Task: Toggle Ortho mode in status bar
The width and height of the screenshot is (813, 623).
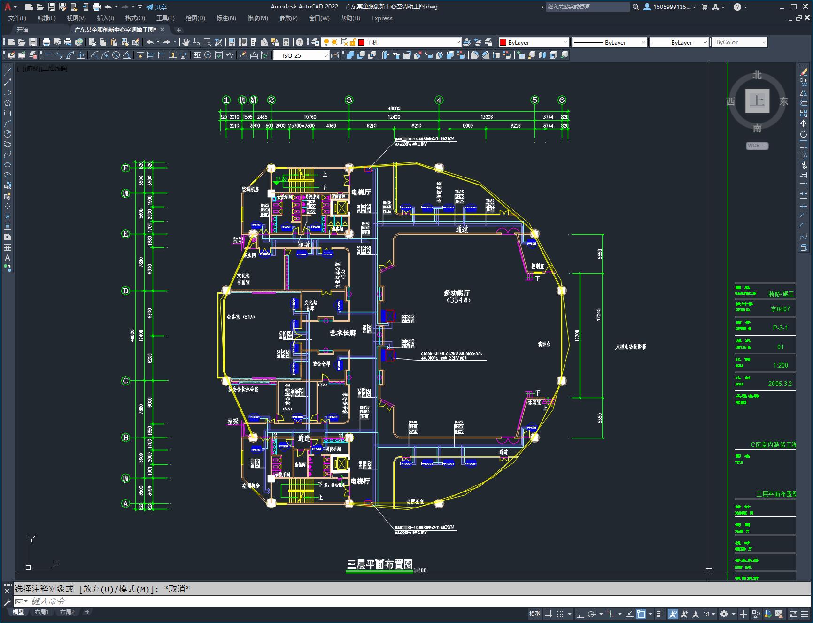Action: coord(580,614)
